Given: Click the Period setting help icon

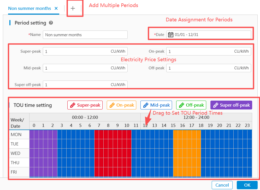Looking at the screenshot, I should click(x=51, y=23).
